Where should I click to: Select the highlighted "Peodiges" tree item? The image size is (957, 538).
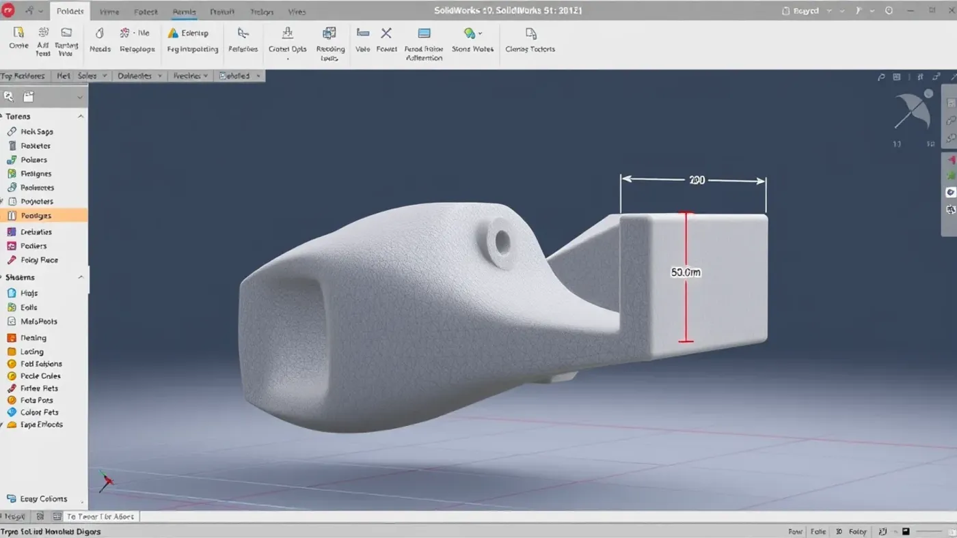coord(44,216)
